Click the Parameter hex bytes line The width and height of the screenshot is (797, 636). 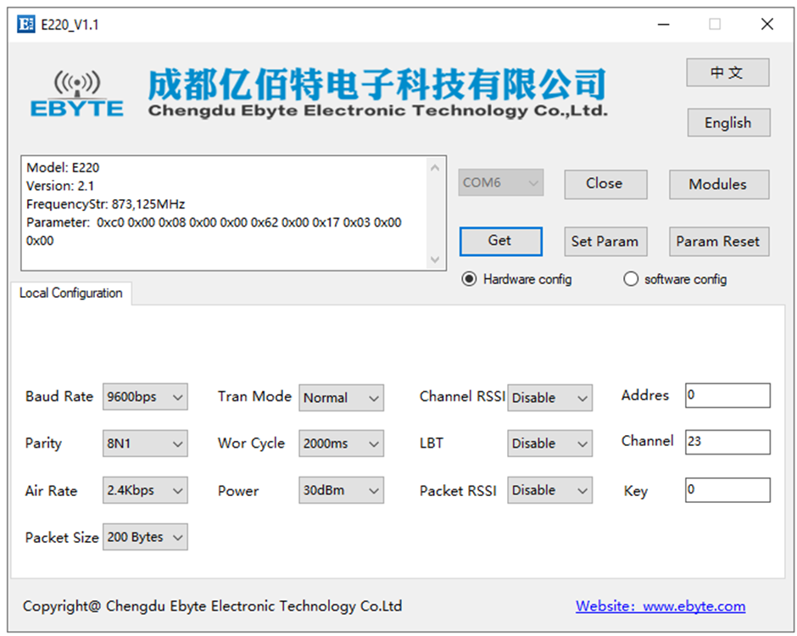[214, 223]
